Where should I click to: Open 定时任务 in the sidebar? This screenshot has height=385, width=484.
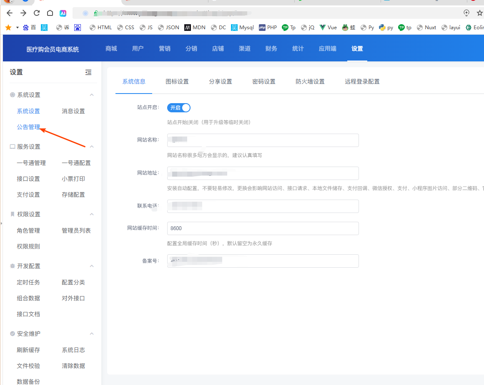[x=28, y=282]
